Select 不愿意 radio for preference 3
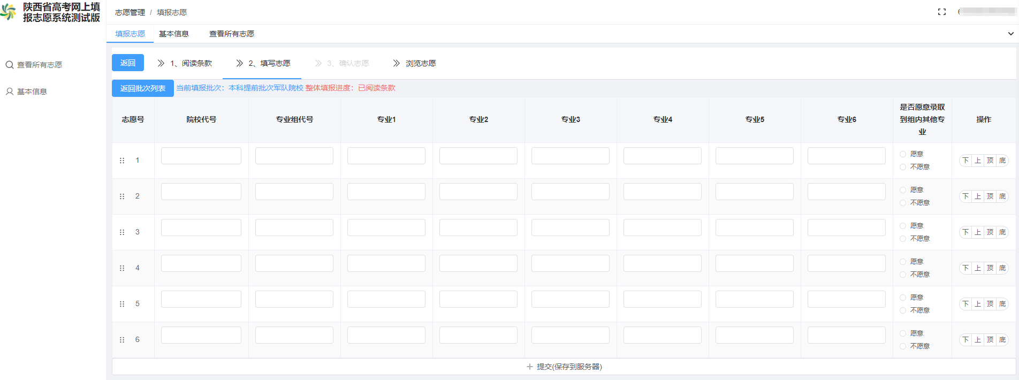 pyautogui.click(x=903, y=239)
